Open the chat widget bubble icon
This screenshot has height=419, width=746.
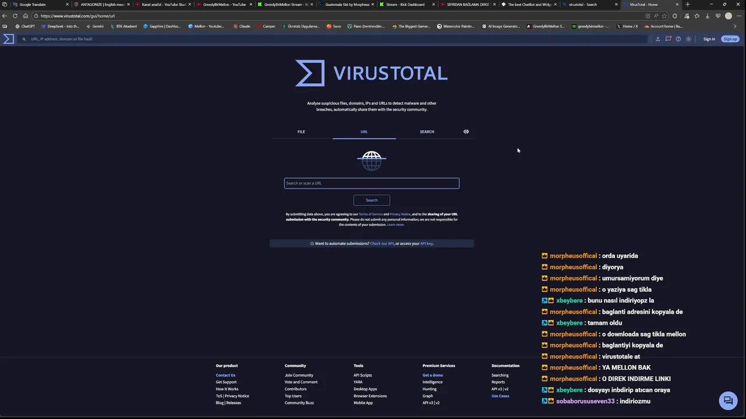[x=728, y=400]
